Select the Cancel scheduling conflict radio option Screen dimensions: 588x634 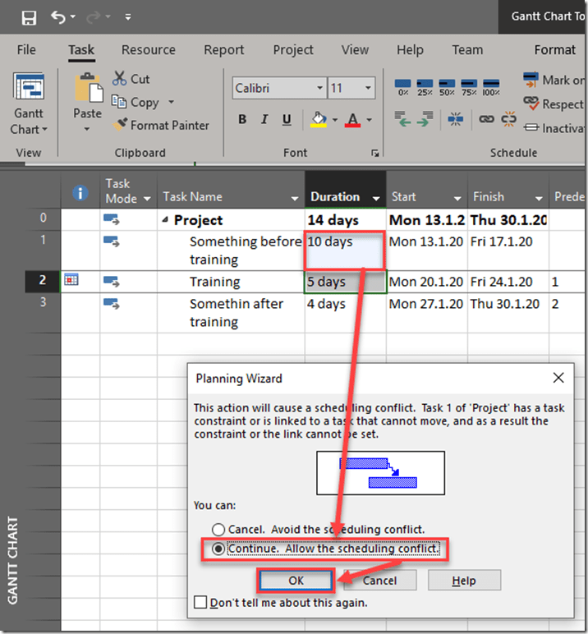[218, 530]
